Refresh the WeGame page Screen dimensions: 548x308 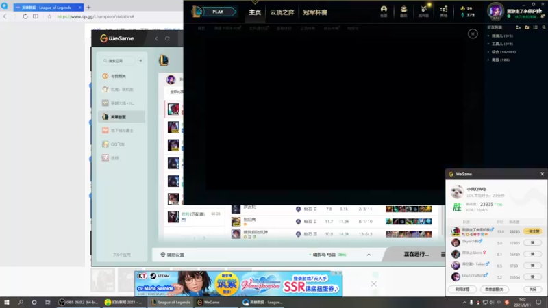coord(167,38)
